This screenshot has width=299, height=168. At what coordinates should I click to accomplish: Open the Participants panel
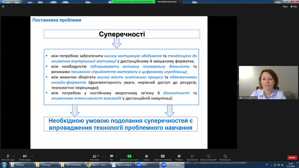point(94,156)
